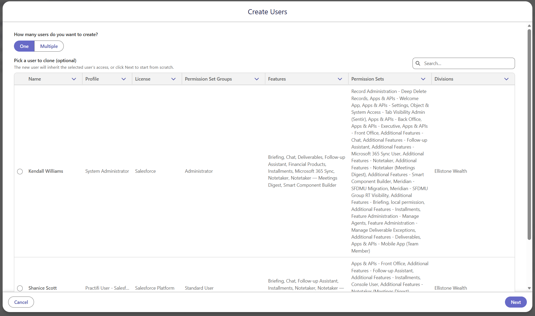Click the scrollbar up arrow
The width and height of the screenshot is (535, 316).
pos(529,26)
